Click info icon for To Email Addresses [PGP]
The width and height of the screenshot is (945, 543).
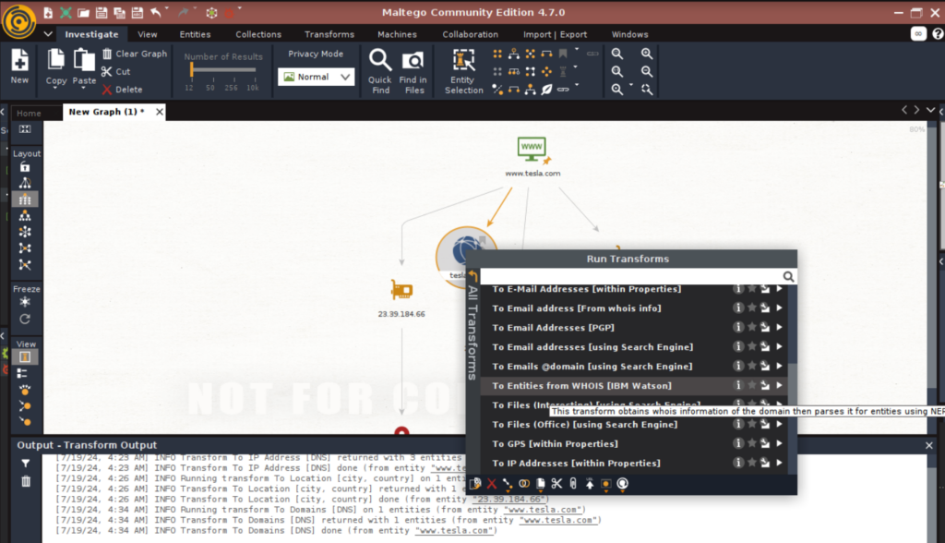point(737,328)
